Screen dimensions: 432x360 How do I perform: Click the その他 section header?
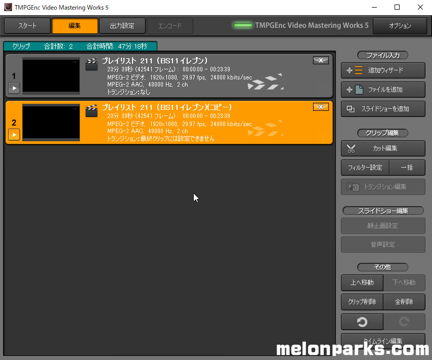pyautogui.click(x=383, y=267)
